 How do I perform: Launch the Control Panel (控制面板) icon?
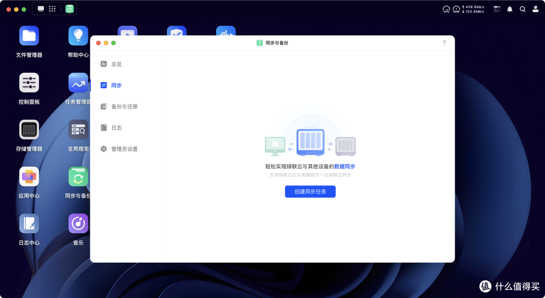[29, 83]
